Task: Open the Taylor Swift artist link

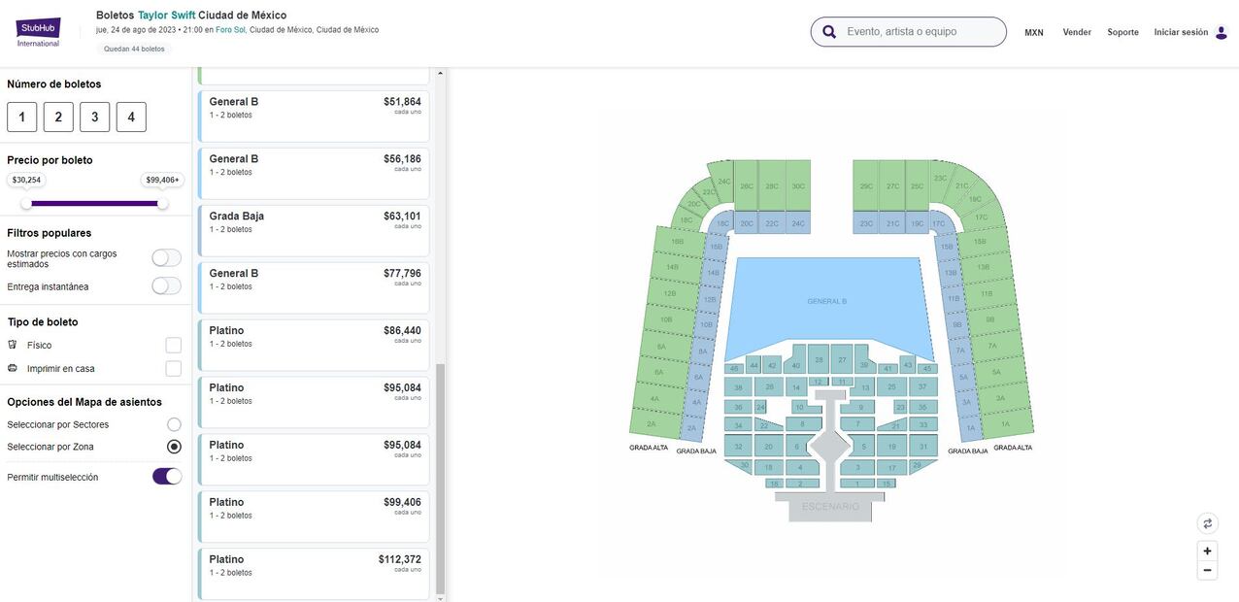Action: click(166, 15)
